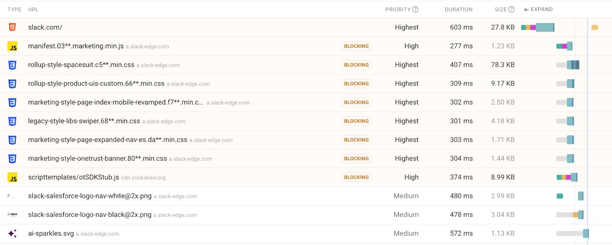Screen dimensions: 612x245
Task: Open the marketing-style-page-index-mobile-revamped request
Action: coord(116,102)
